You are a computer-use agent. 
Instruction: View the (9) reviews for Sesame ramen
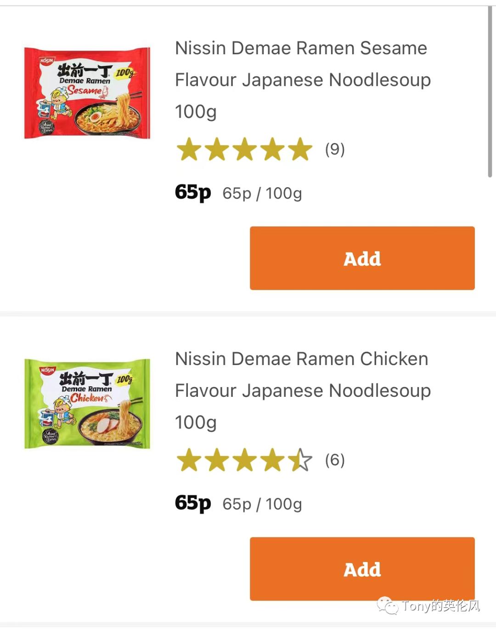(x=335, y=149)
